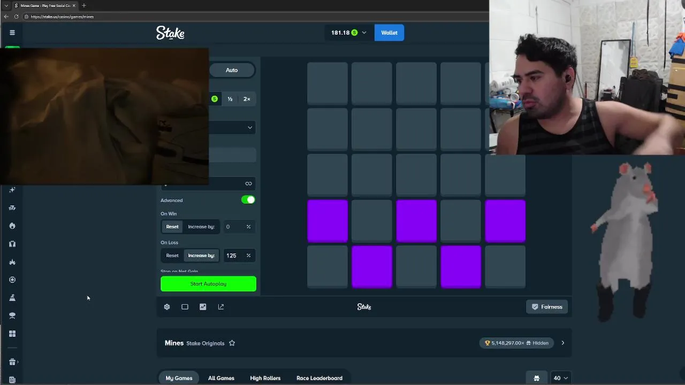Screen dimensions: 685x385
Task: Open game settings gear icon
Action: click(x=167, y=307)
